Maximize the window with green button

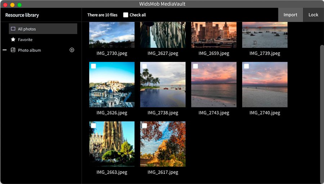point(19,5)
